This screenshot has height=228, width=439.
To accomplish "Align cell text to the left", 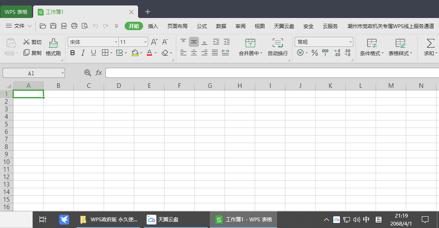I will click(183, 52).
